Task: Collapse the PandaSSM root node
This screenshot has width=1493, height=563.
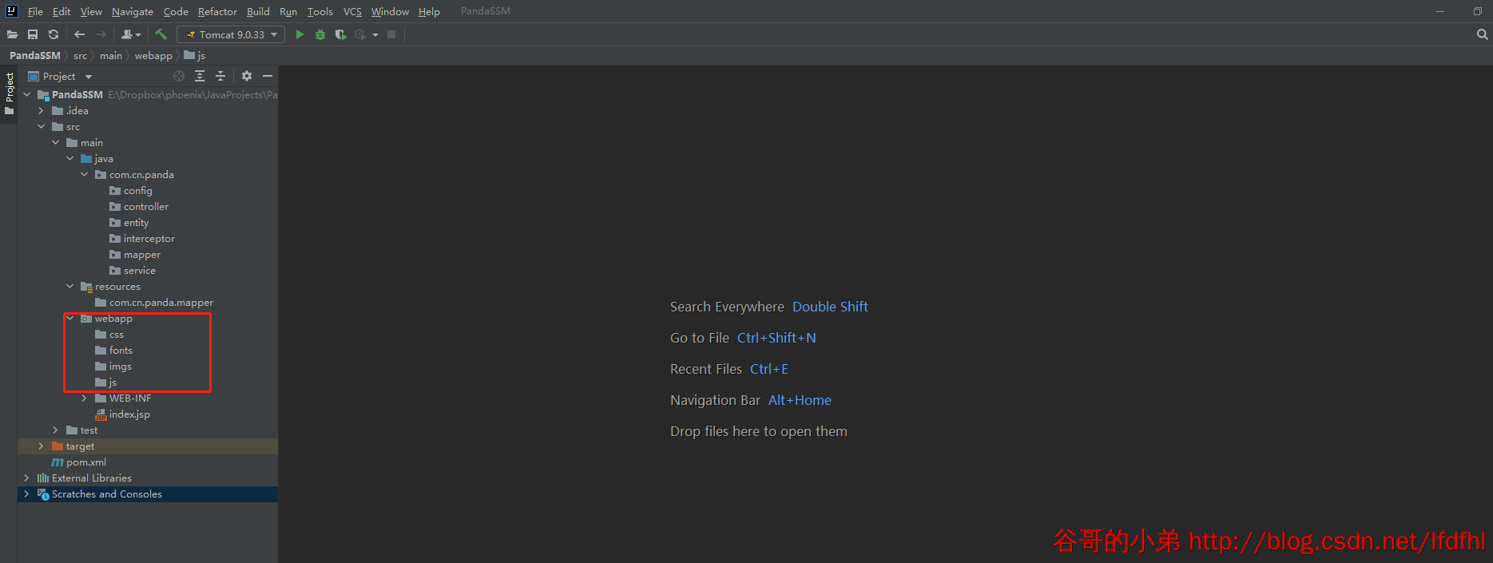Action: (x=27, y=94)
